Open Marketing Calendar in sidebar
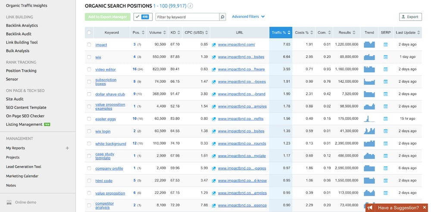 point(22,176)
